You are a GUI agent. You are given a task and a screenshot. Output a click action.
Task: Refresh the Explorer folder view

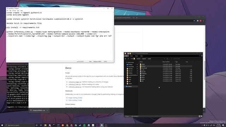167,59
